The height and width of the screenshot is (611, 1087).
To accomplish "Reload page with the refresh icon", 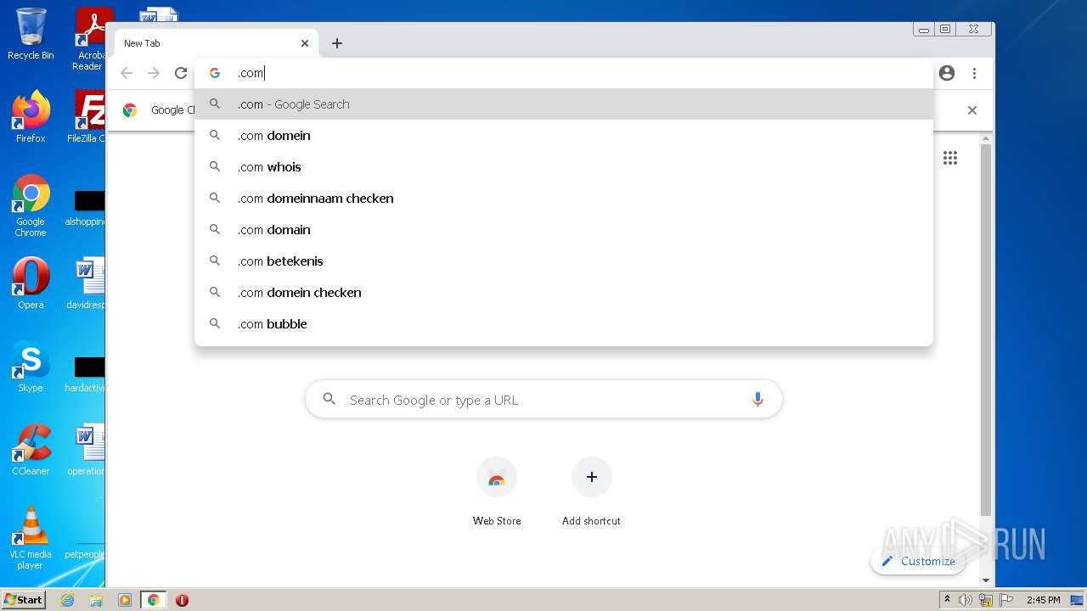I will [181, 73].
